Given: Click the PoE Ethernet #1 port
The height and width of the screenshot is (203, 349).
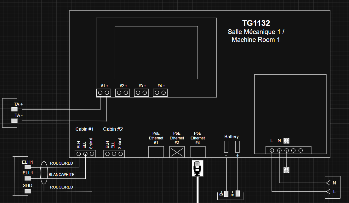Looking at the screenshot, I should 156,152.
